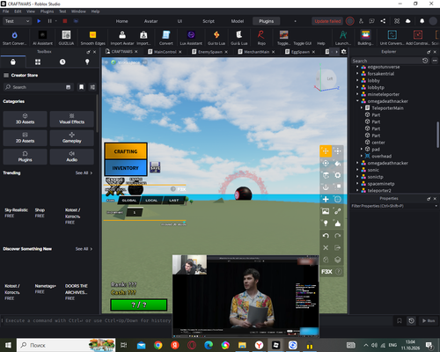Click the Start Conversion plugin icon
The image size is (440, 352).
click(14, 38)
